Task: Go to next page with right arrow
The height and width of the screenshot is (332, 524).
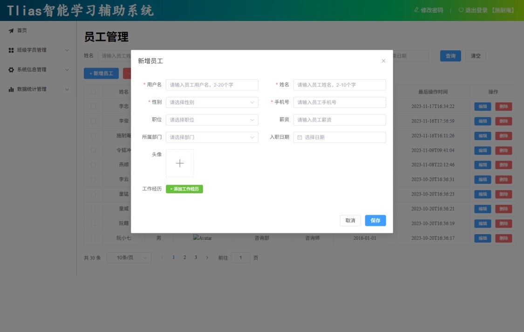Action: pyautogui.click(x=207, y=257)
